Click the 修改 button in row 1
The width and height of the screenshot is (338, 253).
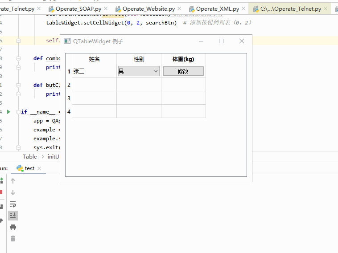[x=183, y=71]
